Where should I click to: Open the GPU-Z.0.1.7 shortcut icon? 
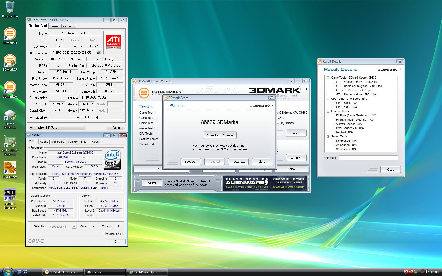[10, 146]
